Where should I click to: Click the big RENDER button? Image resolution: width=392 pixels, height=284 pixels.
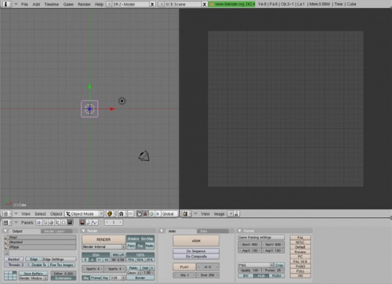(103, 239)
